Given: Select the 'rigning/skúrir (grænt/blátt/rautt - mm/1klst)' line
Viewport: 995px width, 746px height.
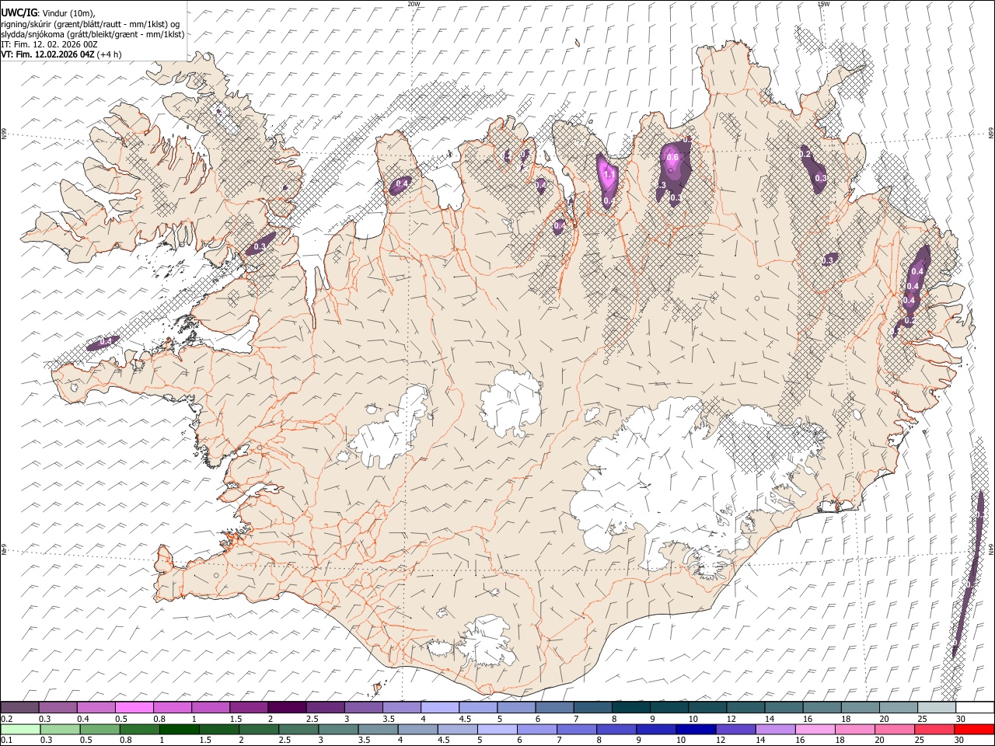Looking at the screenshot, I should pos(89,24).
